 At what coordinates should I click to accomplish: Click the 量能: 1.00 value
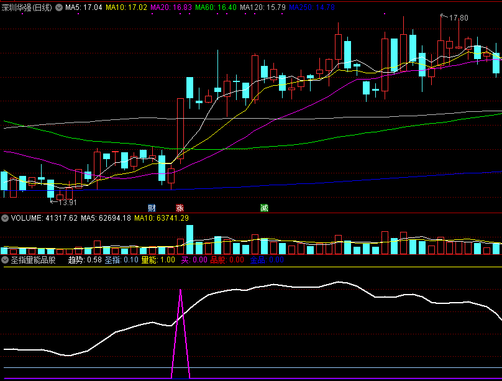(x=158, y=260)
